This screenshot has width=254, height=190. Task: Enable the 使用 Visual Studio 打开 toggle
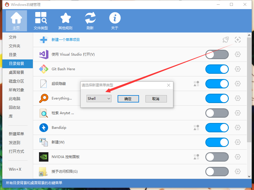click(217, 54)
